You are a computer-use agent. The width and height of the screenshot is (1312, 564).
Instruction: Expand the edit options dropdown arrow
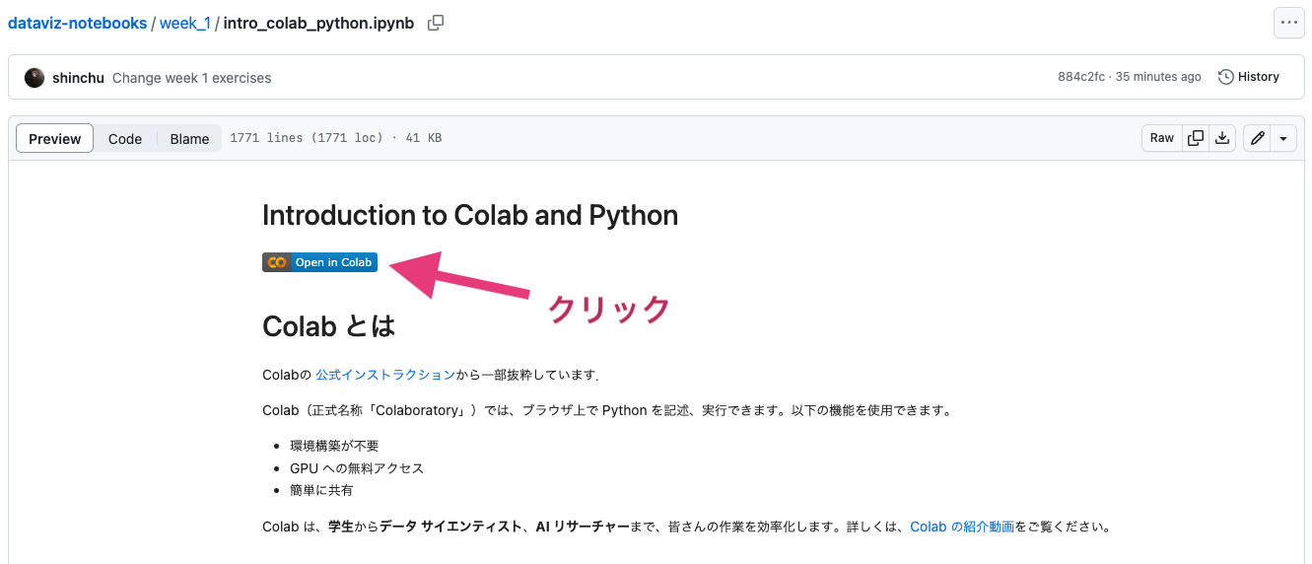(1282, 139)
